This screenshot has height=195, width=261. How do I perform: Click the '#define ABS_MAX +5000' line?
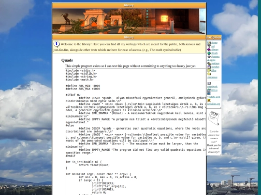(x=83, y=89)
